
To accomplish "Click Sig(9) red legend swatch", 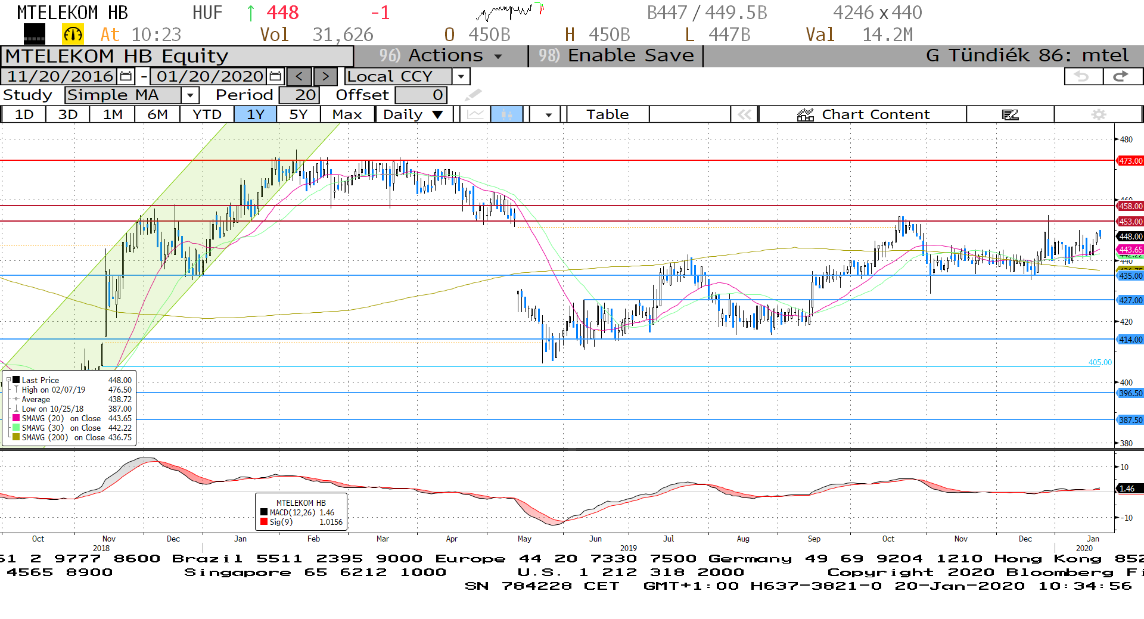I will pyautogui.click(x=264, y=521).
